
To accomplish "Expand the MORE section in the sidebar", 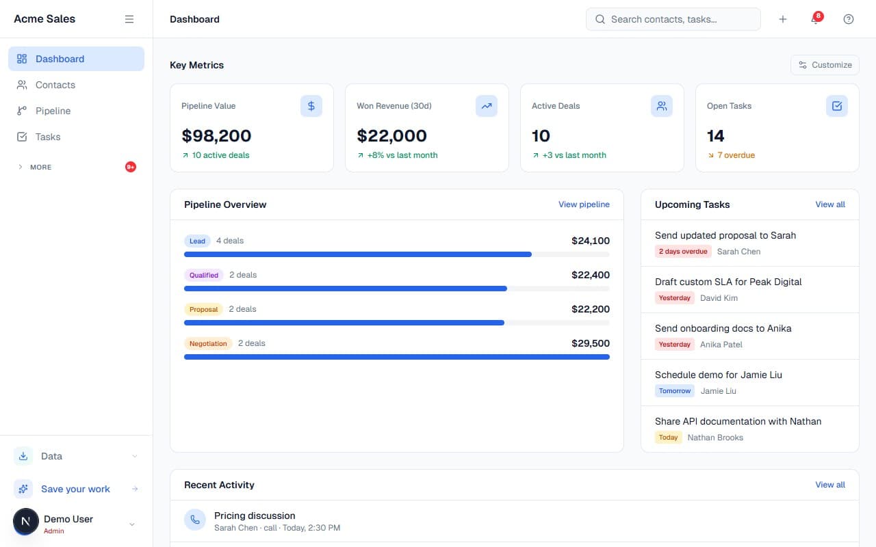I will (x=39, y=167).
